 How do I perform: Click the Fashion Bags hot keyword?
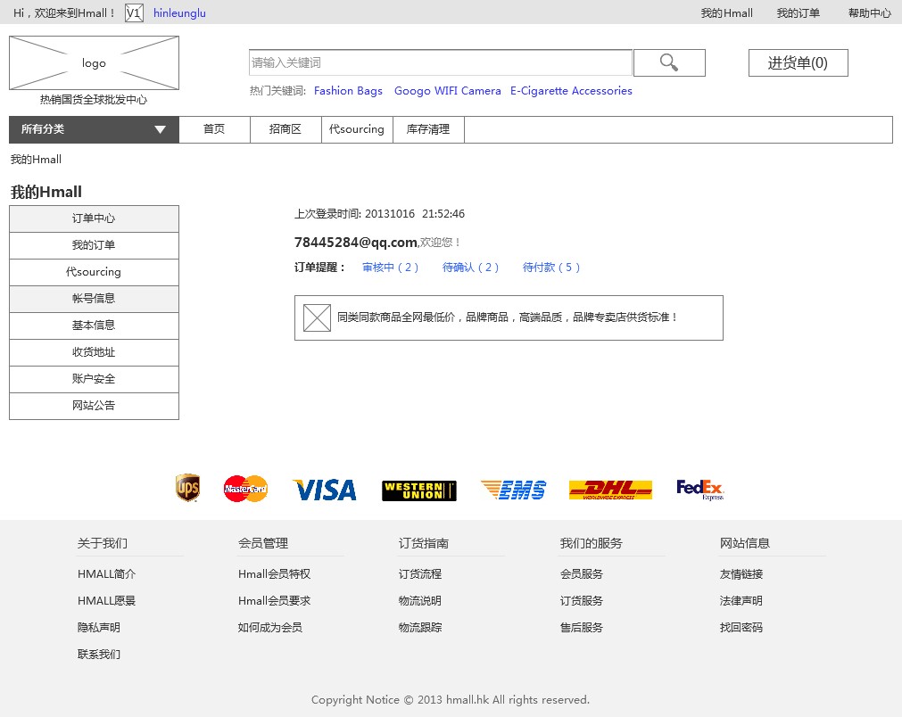(x=348, y=91)
